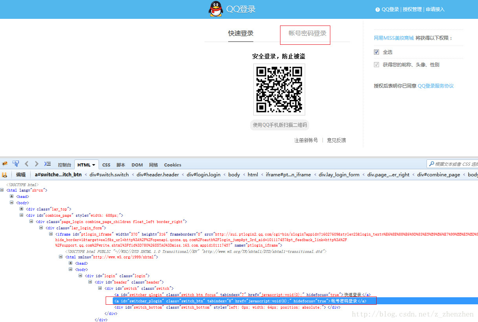Select breadcrumb div#login.login

(x=203, y=175)
